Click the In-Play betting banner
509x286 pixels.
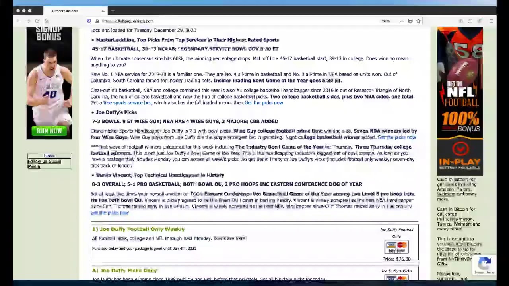point(460,156)
